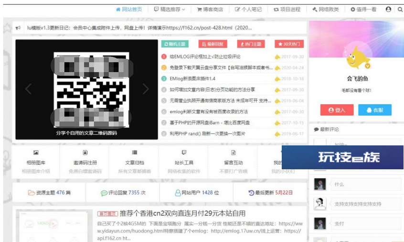Click the 会飞的鱼 profile name
404x242 pixels.
(x=357, y=79)
